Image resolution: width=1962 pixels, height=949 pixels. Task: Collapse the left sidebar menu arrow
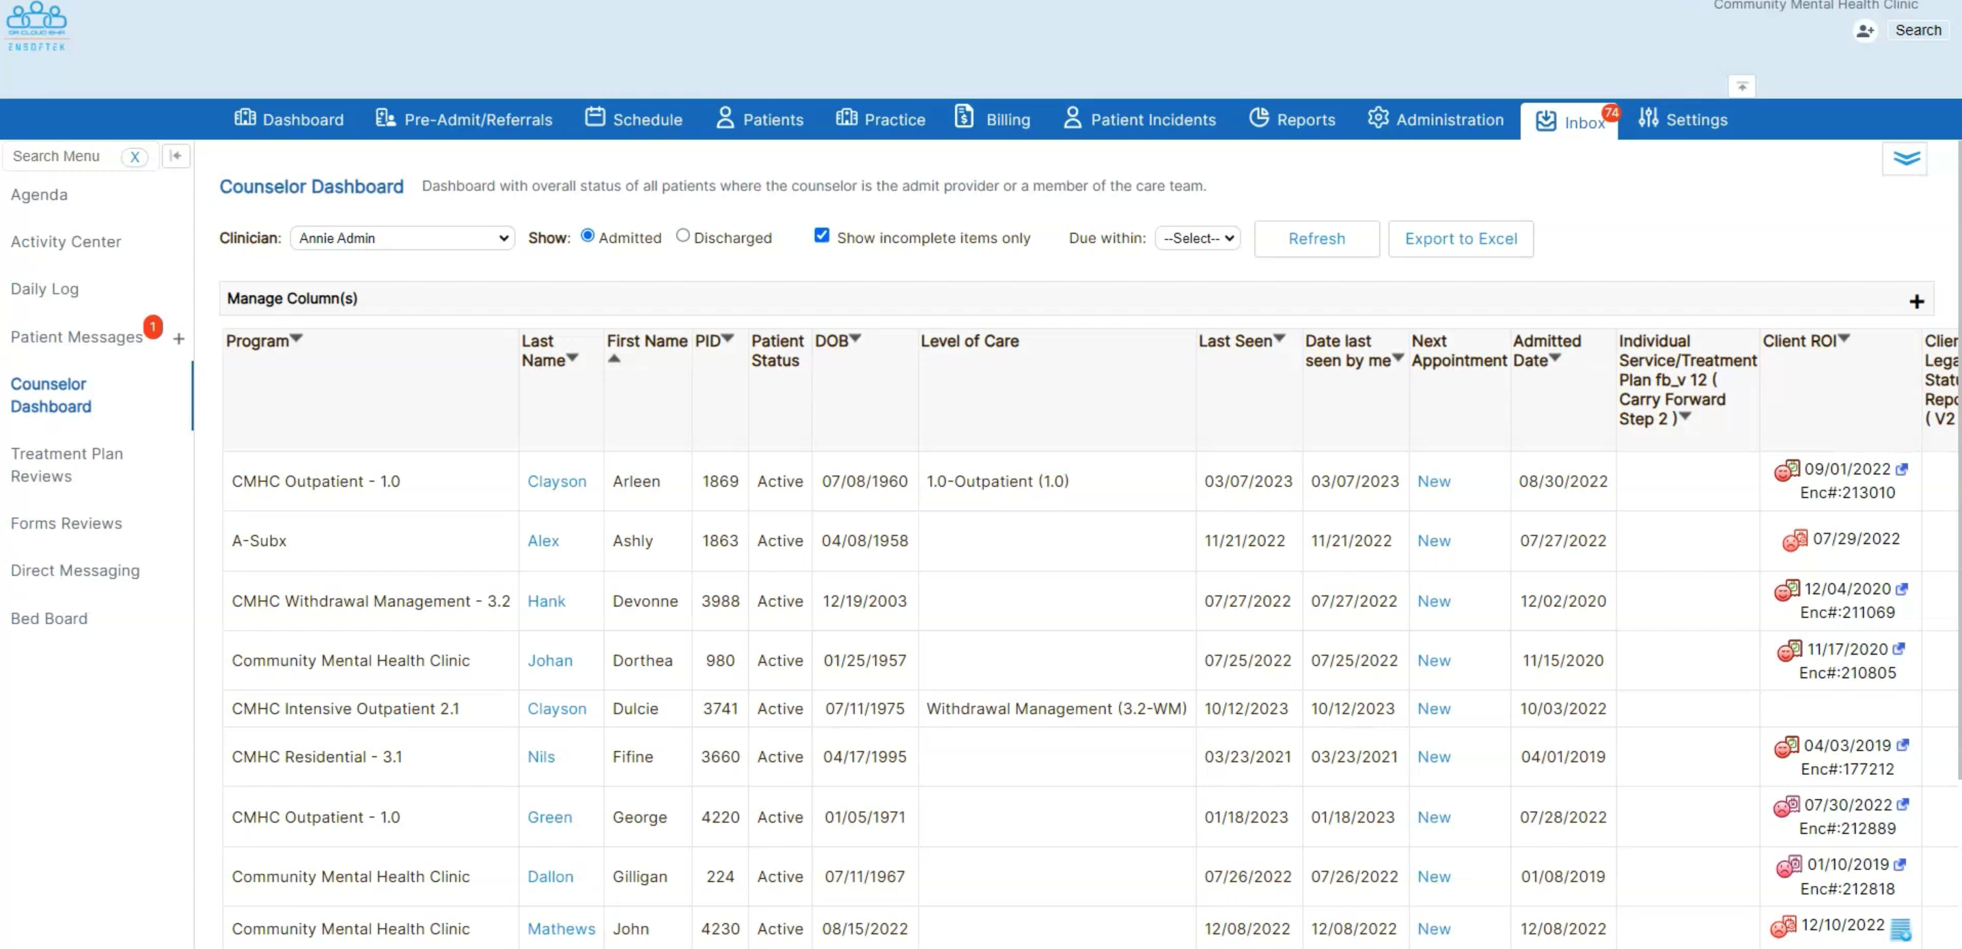(176, 156)
